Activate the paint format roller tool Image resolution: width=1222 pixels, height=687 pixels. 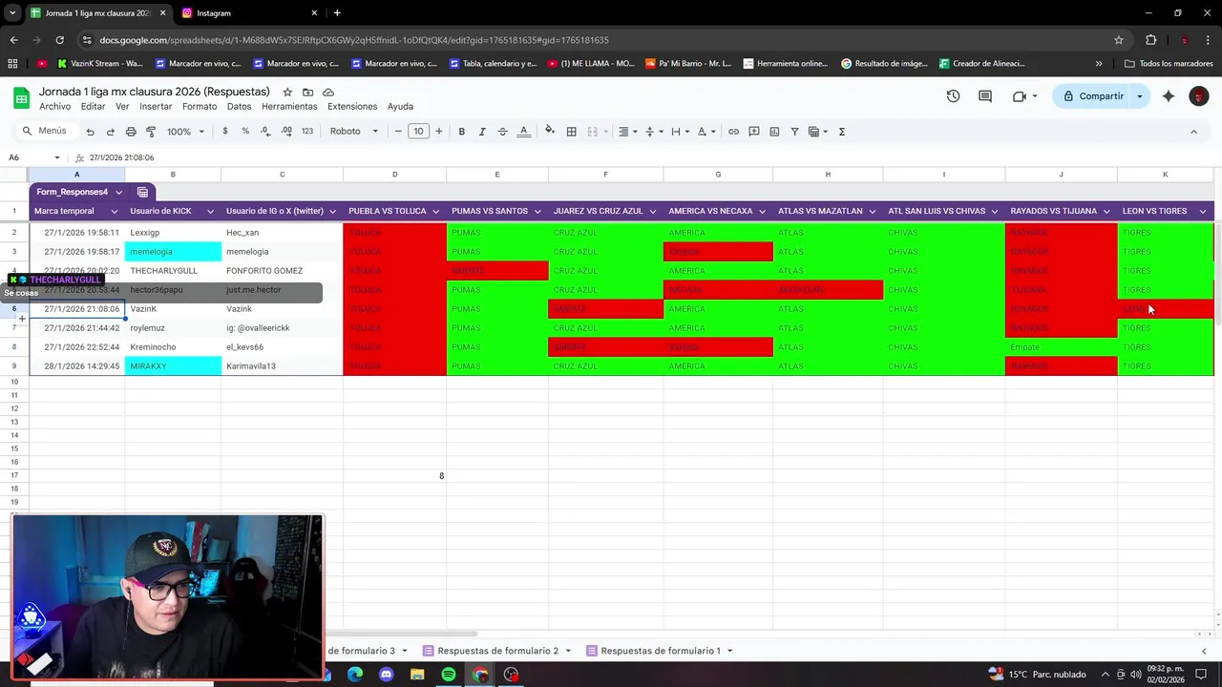pos(151,132)
